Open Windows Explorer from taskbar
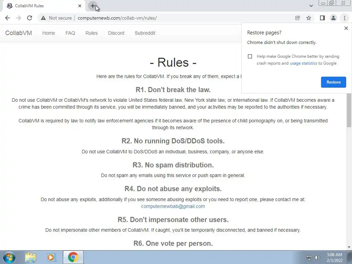The image size is (352, 264). coord(31,257)
